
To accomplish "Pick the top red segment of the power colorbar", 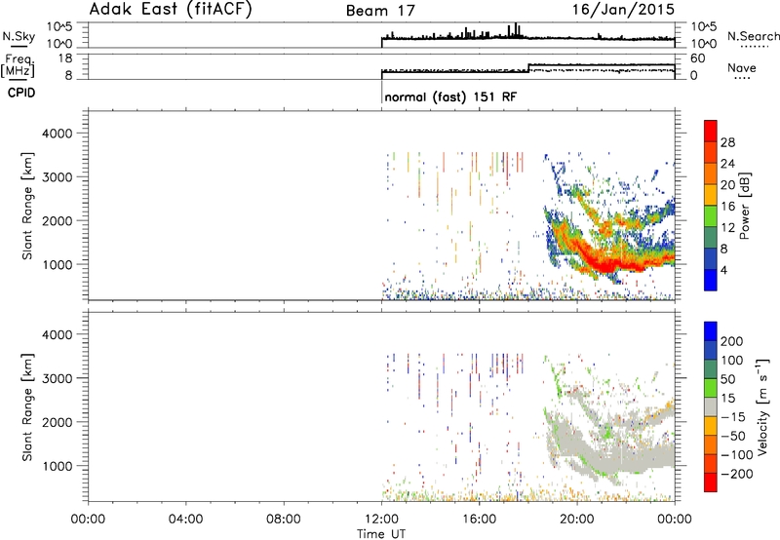I will [711, 132].
